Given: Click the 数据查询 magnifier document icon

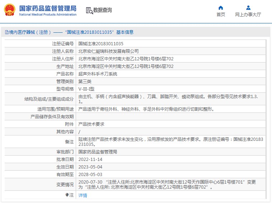Looking at the screenshot, I should point(89,10).
